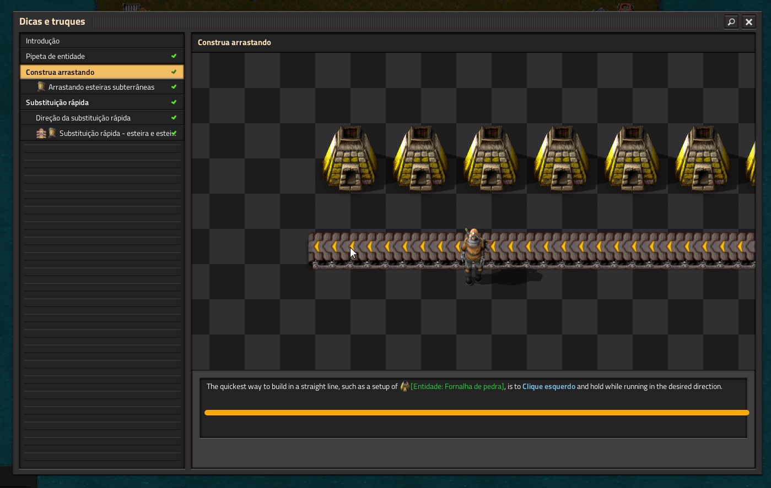Click the engineer character on the belt
Image resolution: width=771 pixels, height=488 pixels.
[473, 255]
